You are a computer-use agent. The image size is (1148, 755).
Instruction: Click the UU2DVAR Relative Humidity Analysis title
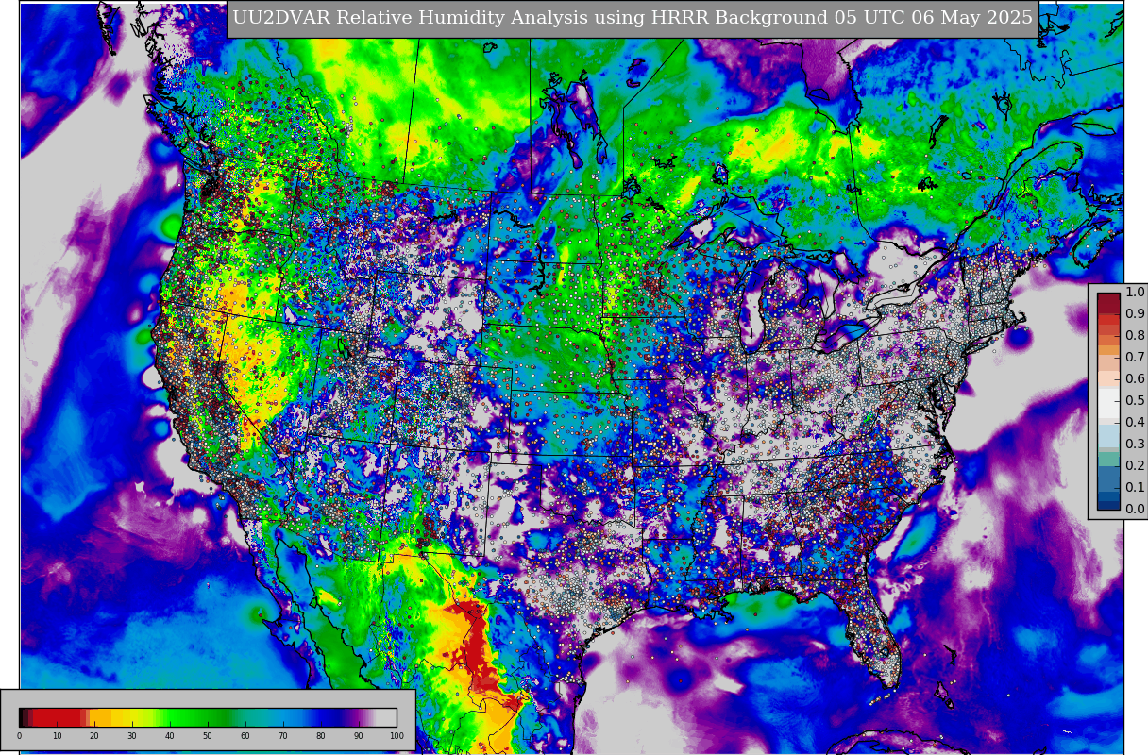click(633, 18)
